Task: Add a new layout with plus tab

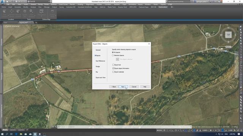Action: 27,130
